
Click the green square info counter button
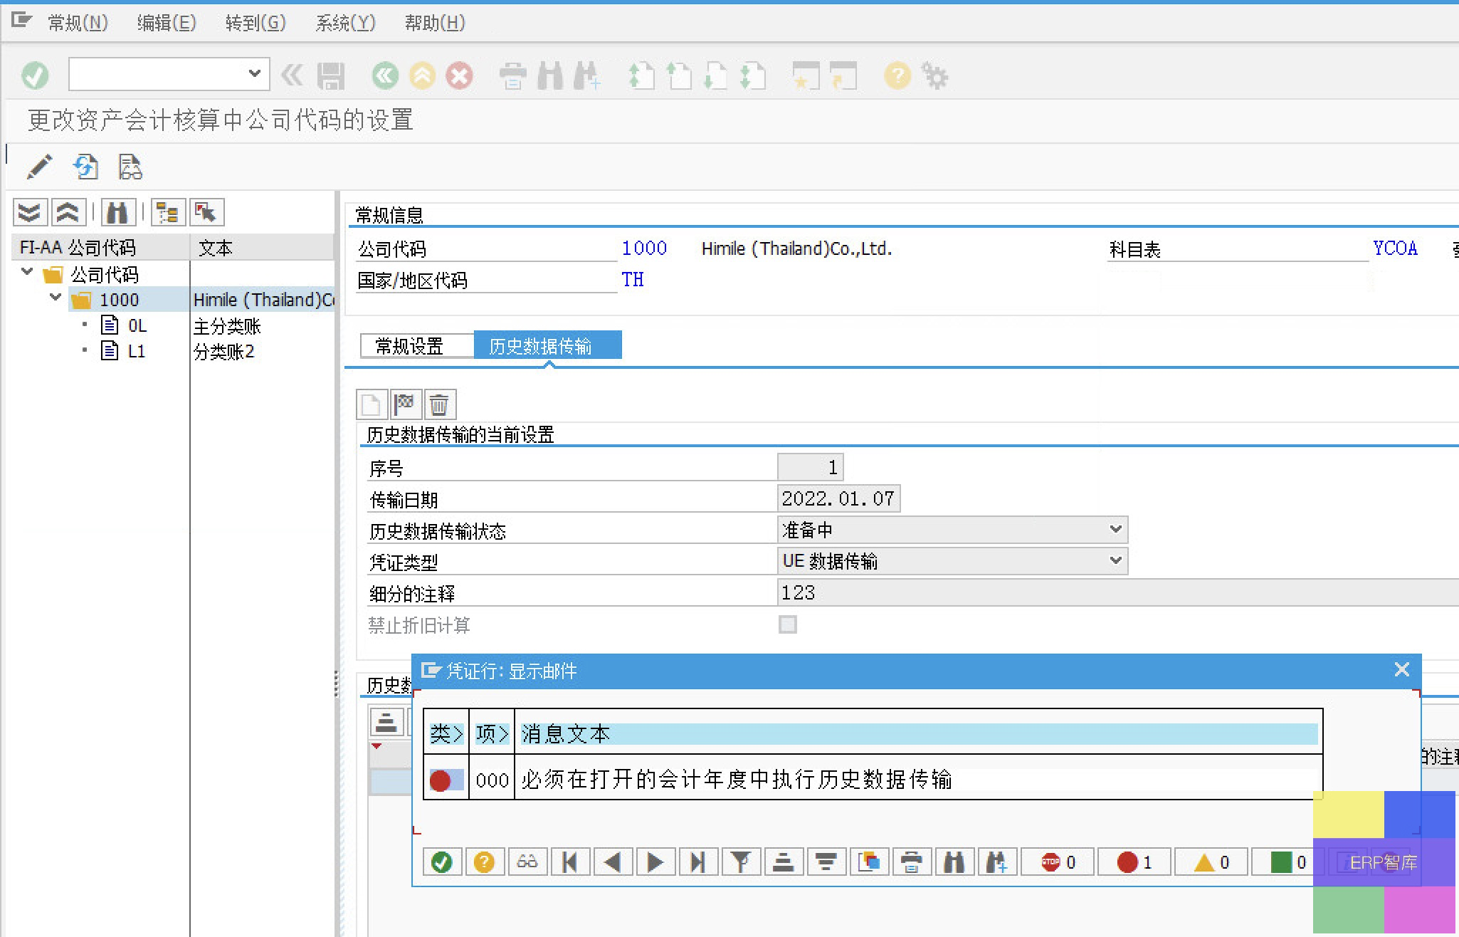point(1287,862)
